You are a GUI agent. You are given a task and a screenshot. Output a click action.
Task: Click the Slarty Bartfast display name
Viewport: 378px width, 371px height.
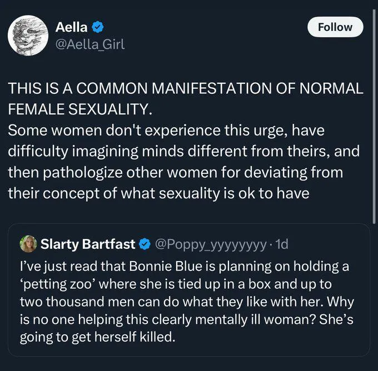tap(88, 244)
